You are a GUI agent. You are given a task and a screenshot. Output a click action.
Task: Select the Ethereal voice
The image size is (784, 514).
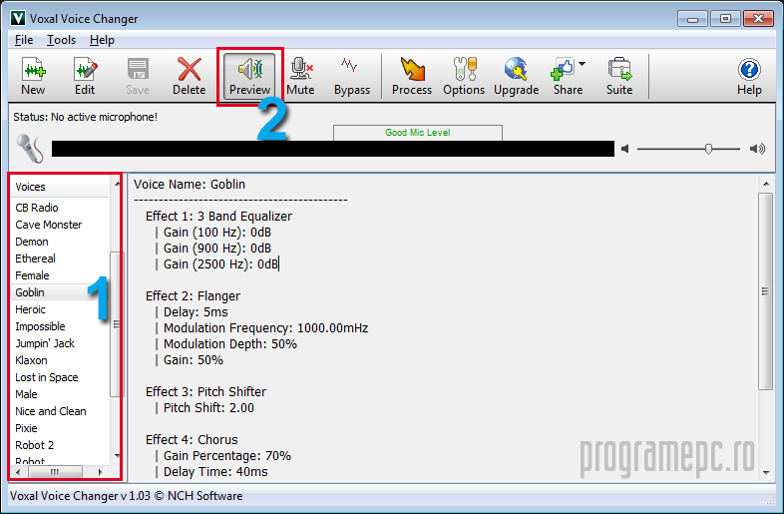[60, 258]
